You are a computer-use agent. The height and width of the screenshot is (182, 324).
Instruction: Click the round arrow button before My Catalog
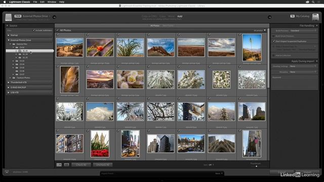(x=269, y=17)
